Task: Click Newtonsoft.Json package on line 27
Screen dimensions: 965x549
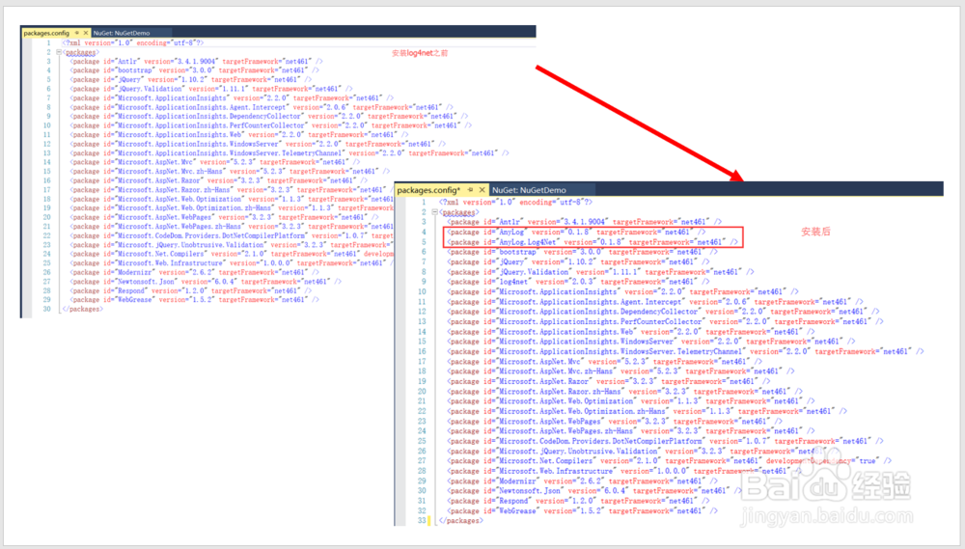Action: click(206, 282)
